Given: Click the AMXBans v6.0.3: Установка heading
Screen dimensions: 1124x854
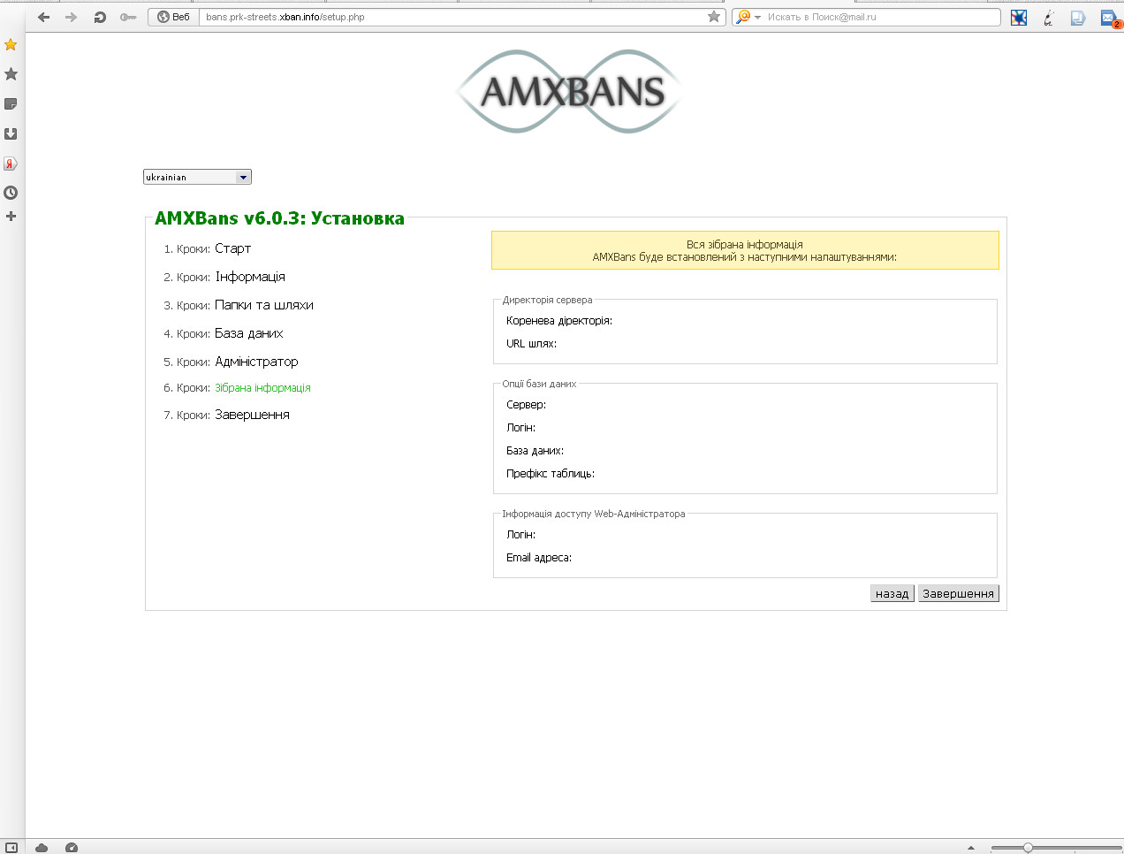Looking at the screenshot, I should [279, 218].
